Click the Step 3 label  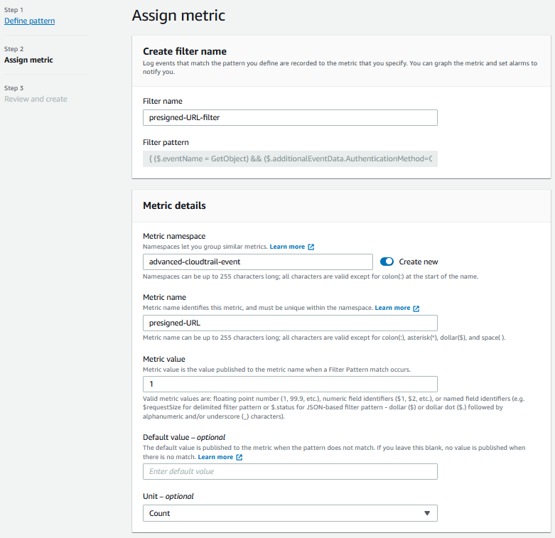(x=14, y=88)
